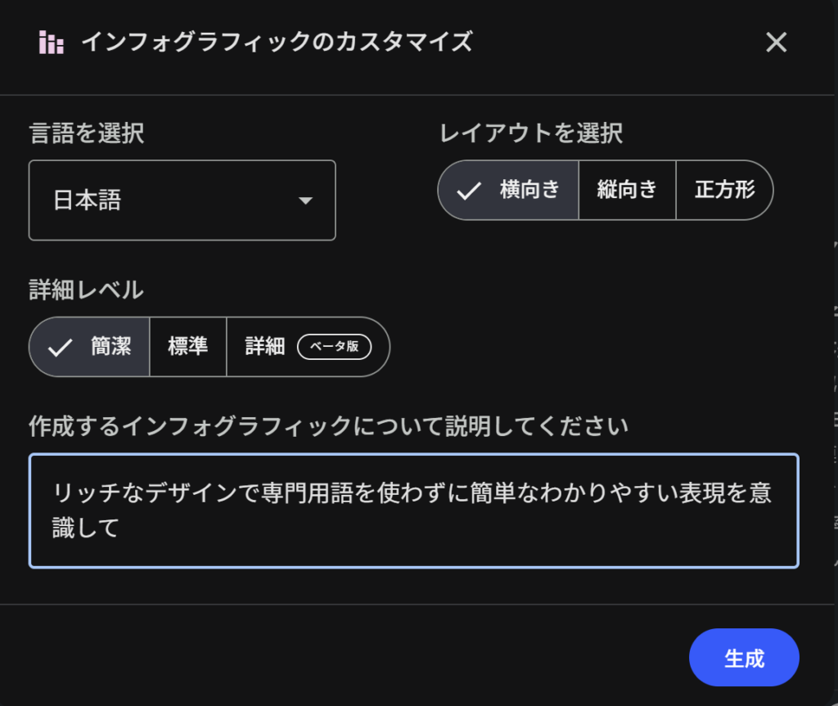Click the 作成するインフォグラフィックについて説明してください label

coord(328,425)
